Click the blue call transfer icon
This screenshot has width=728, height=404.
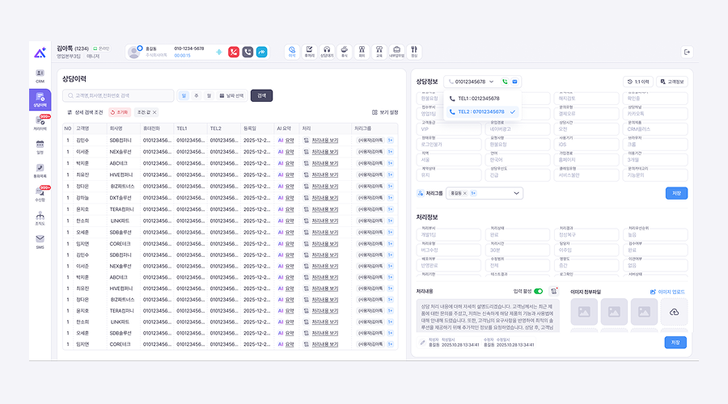[x=261, y=52]
